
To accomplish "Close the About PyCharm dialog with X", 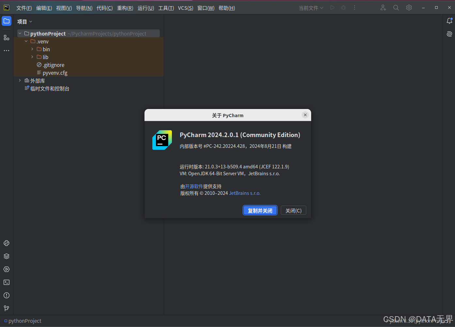I will [x=305, y=115].
